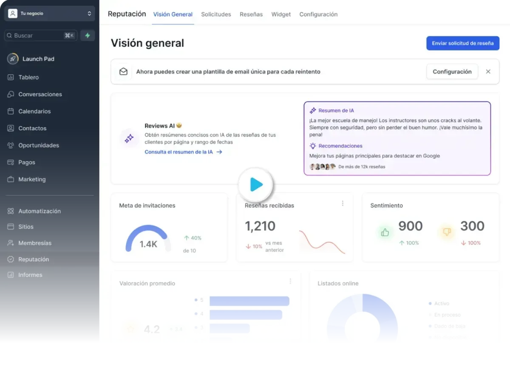Click the green lightning bolt quick action button

(x=88, y=36)
